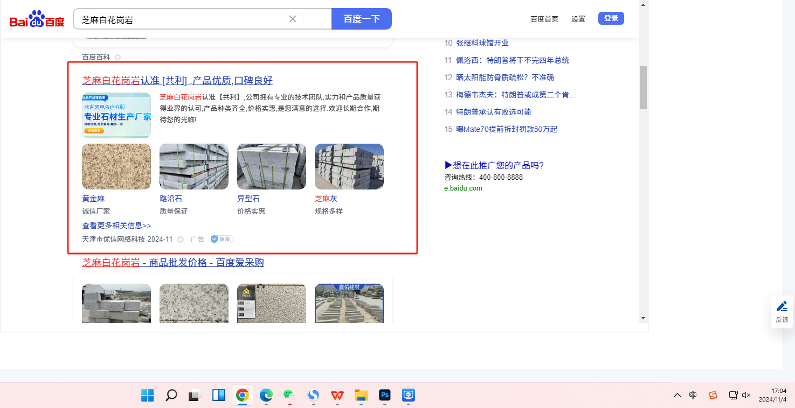Open hot search 曝Mate70提前拆封罚款50万起
This screenshot has height=408, width=795.
click(507, 129)
